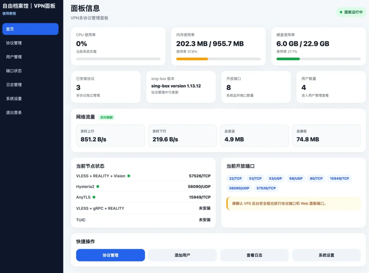Open 端口状态 in the sidebar
The height and width of the screenshot is (273, 369).
click(x=30, y=71)
